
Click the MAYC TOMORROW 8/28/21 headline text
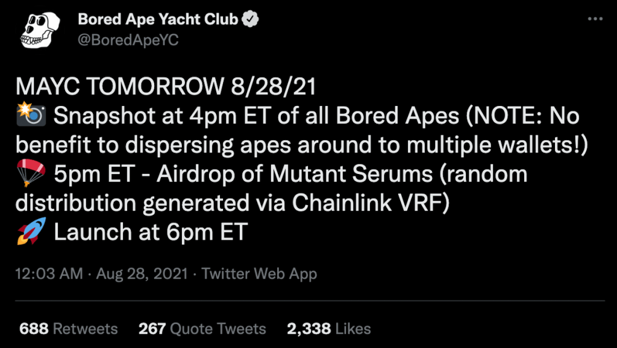(165, 87)
